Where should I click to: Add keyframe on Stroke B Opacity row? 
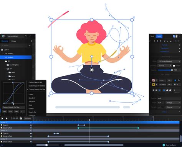(x=31, y=125)
